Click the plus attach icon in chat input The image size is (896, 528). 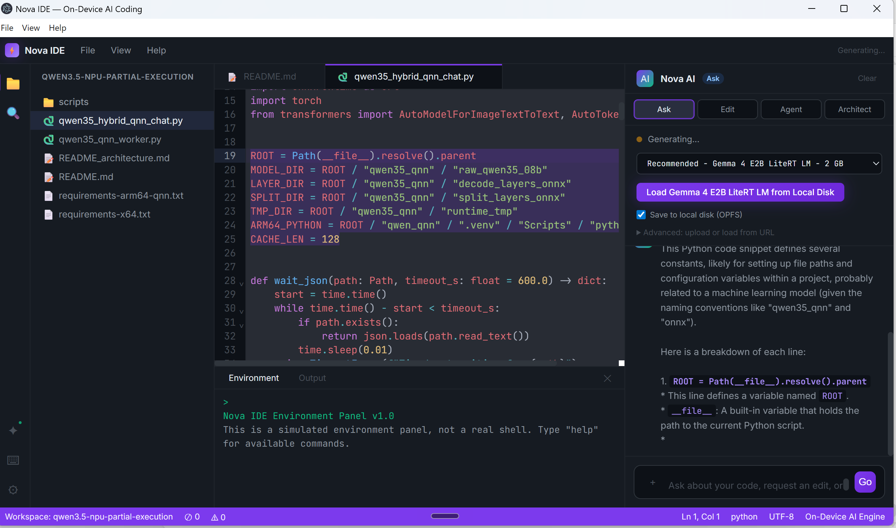652,482
